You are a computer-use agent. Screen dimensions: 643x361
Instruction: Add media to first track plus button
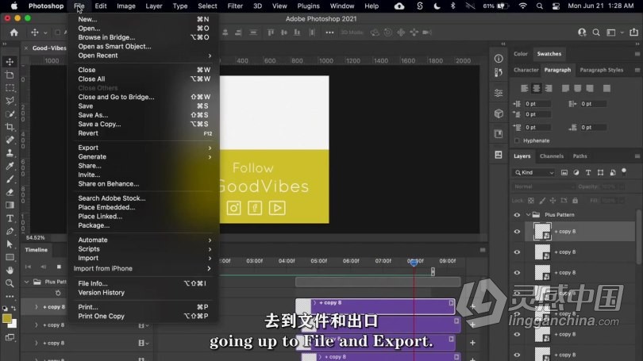(473, 306)
